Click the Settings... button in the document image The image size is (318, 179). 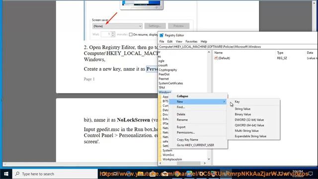[x=155, y=26]
